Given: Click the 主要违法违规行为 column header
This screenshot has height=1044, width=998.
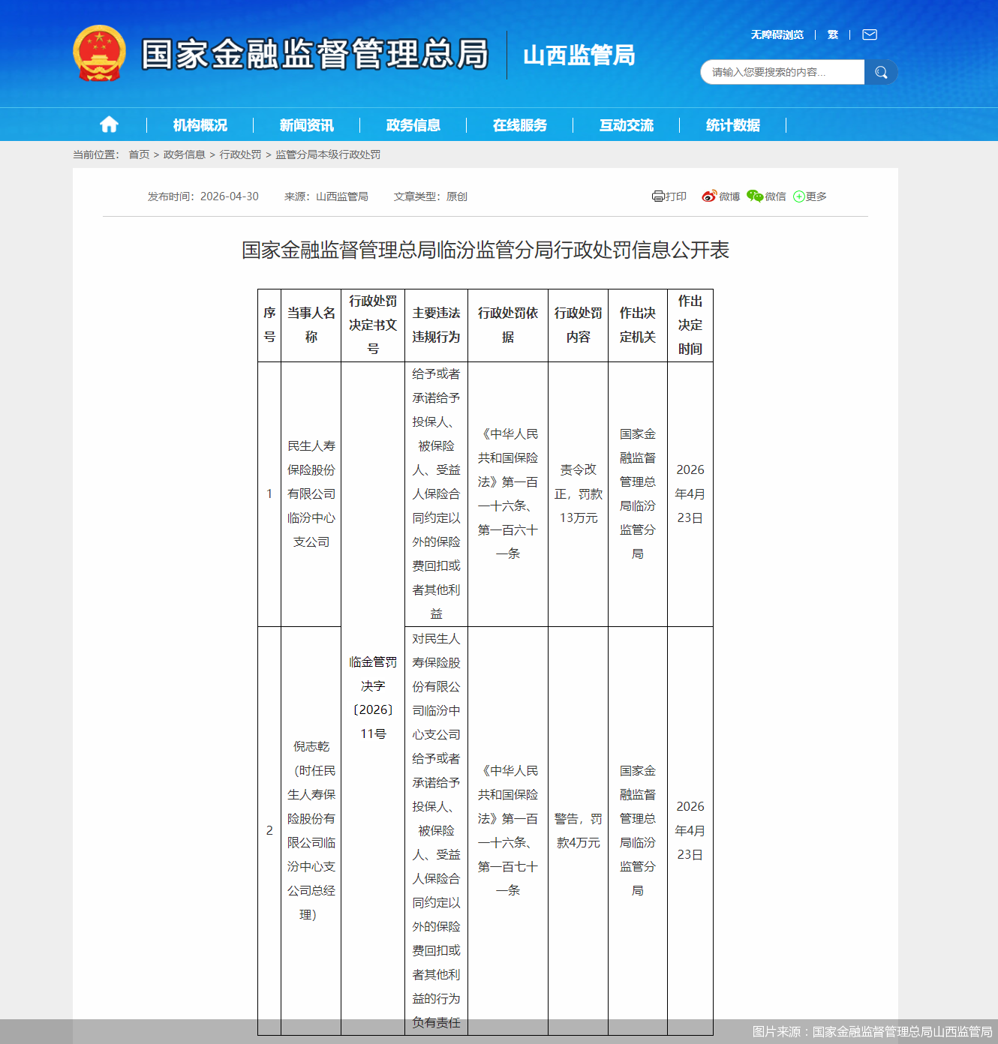Looking at the screenshot, I should pyautogui.click(x=436, y=325).
